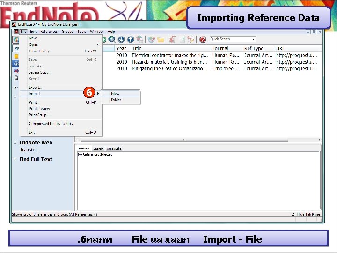Select reference 'Hazards-materials training is blen...'
Screen dimensions: 337x253
tap(169, 62)
